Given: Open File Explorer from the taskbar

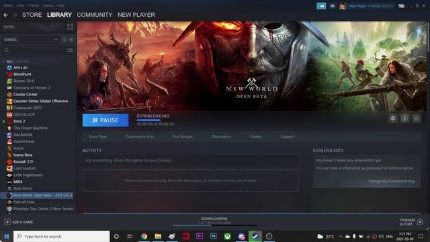Looking at the screenshot, I should click(x=158, y=236).
